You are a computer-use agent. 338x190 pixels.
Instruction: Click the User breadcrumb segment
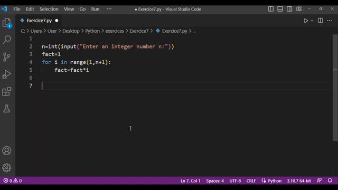click(x=52, y=31)
